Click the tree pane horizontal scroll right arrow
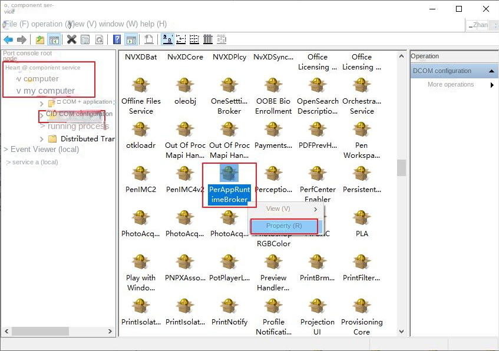This screenshot has width=499, height=351. (x=110, y=332)
